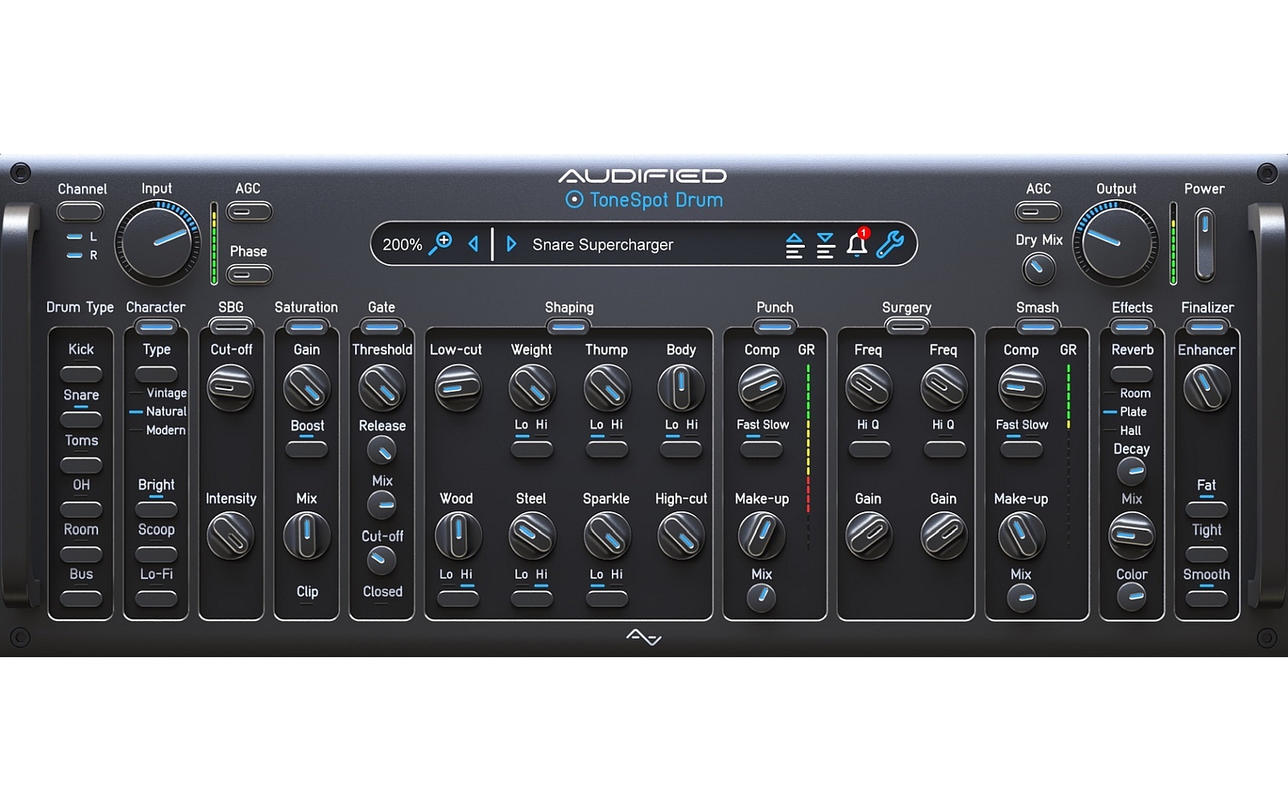Click the Dry Mix knob
Screen dimensions: 1288x811
(1038, 268)
